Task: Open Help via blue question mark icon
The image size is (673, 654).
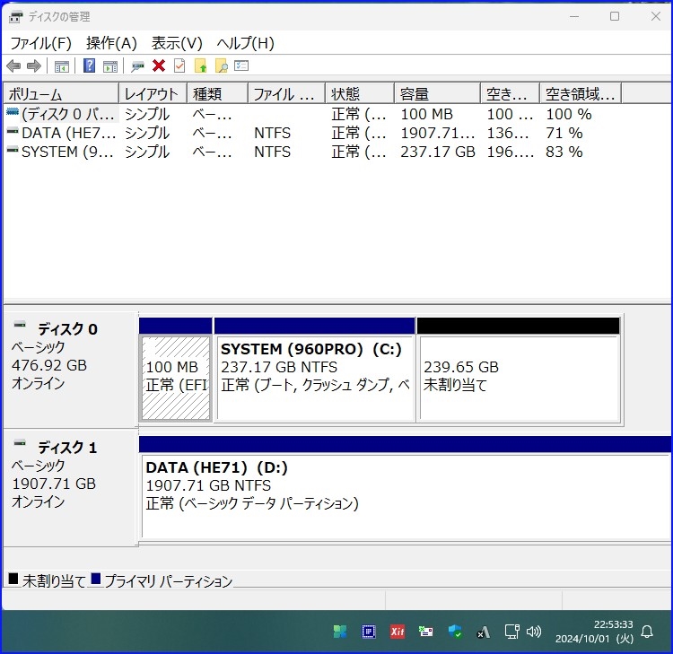Action: [x=89, y=66]
